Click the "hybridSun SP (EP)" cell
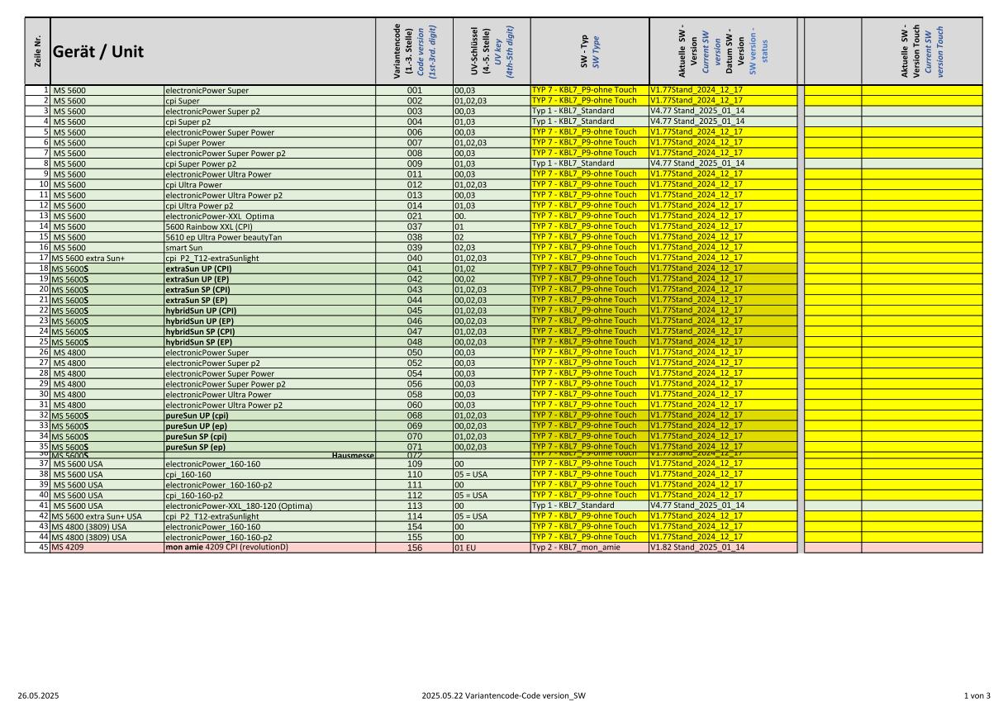1008x712 pixels. coord(271,342)
